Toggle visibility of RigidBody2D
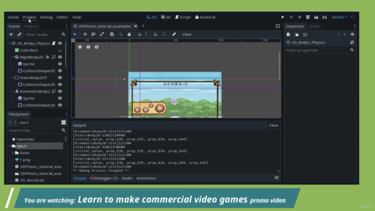 60,57
